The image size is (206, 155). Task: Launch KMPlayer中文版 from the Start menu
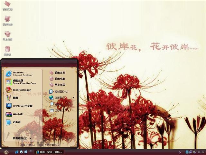19,106
